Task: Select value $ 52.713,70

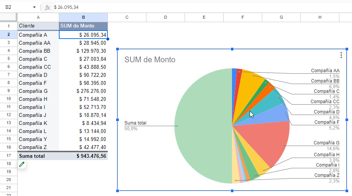Action: click(83, 107)
